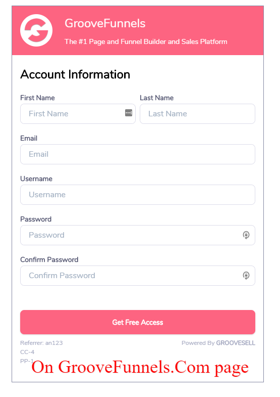This screenshot has height=397, width=280.
Task: Click the Confirm Password label
Action: (x=49, y=259)
